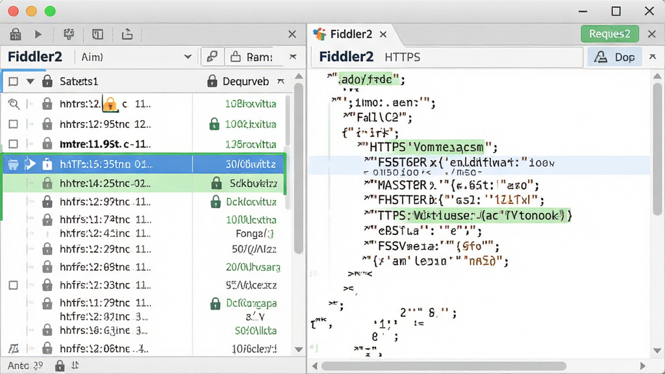Click the left list scroll-up arrow
Screen dimensions: 665x374
click(299, 77)
